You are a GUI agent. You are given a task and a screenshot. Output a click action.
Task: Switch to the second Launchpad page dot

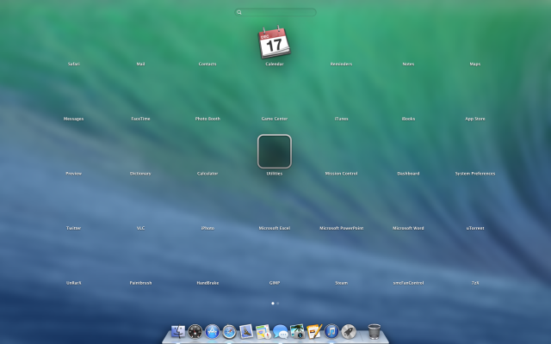coord(277,304)
